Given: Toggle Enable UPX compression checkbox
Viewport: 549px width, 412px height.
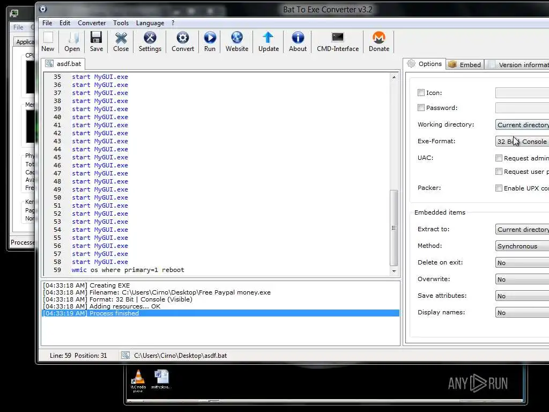Looking at the screenshot, I should (499, 188).
